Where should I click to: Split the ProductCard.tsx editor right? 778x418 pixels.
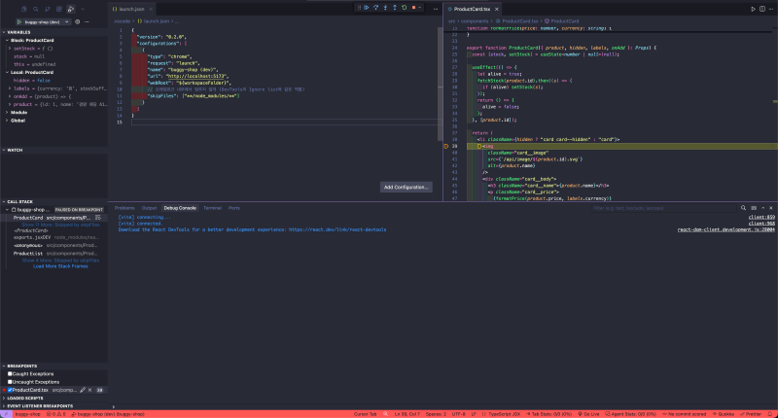(762, 9)
